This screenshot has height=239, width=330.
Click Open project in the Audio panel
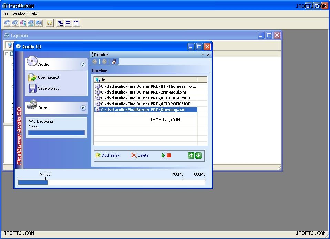43,77
